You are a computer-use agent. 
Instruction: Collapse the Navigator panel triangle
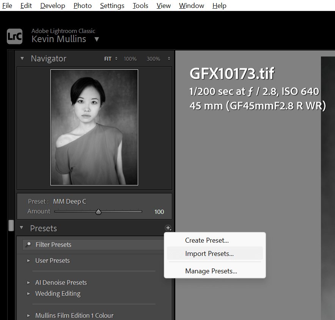pyautogui.click(x=22, y=58)
